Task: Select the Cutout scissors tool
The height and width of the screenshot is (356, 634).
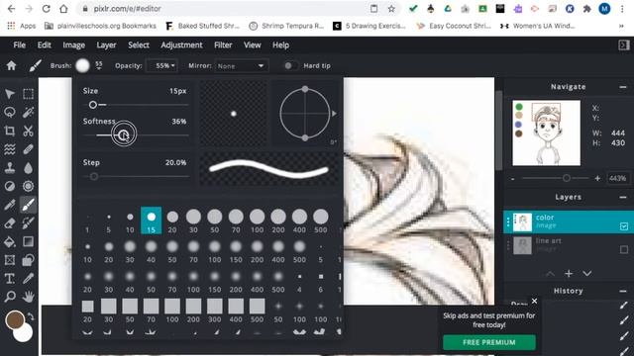Action: point(28,131)
